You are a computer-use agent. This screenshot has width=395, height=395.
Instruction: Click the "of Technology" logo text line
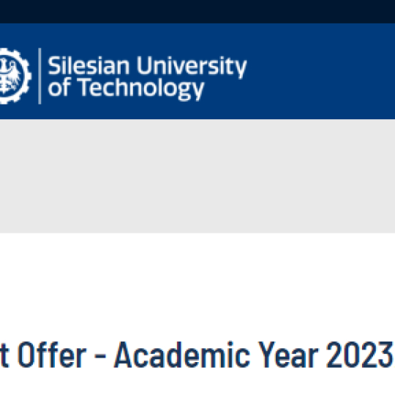coord(126,89)
